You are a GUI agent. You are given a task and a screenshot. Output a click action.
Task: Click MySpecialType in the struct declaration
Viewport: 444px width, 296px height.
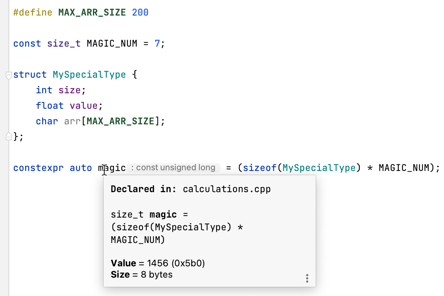click(89, 75)
